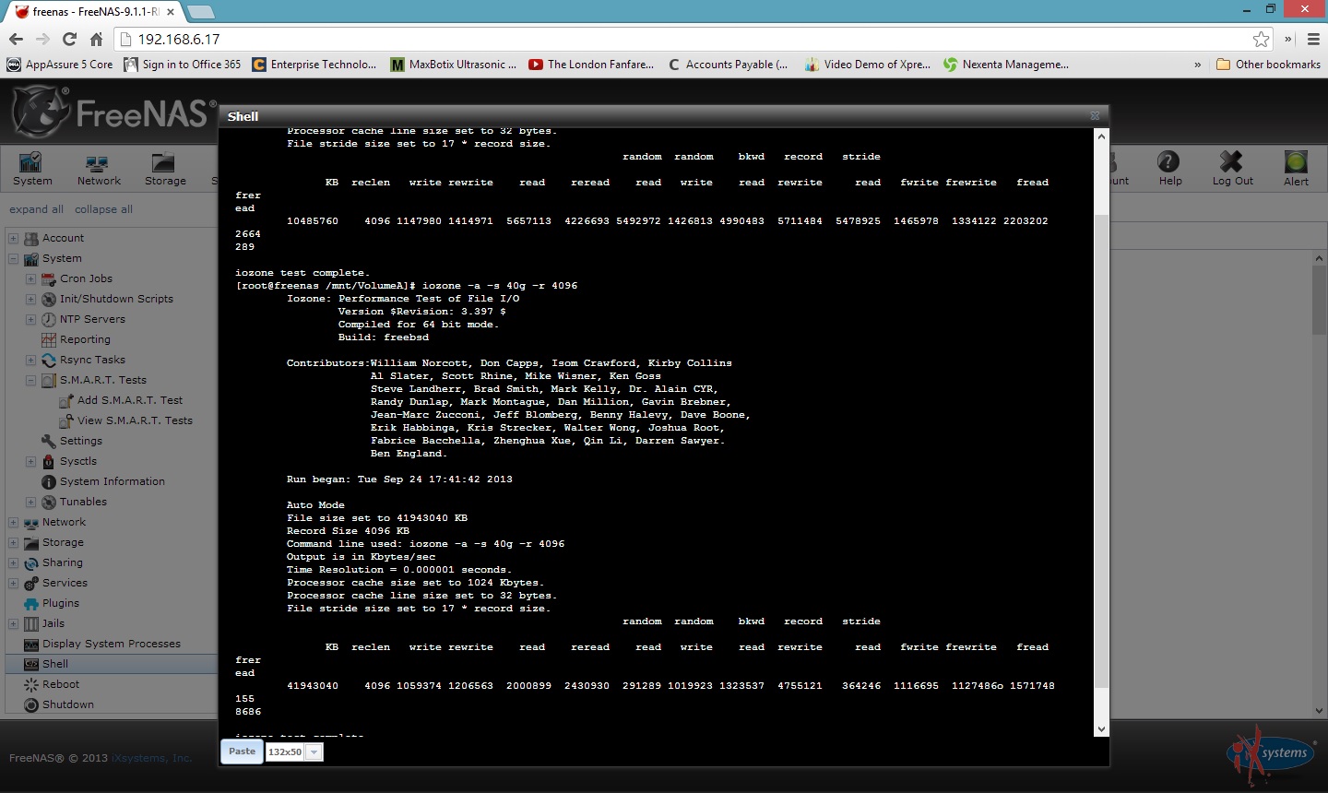Click Add S.M.A.R.T. Test

[130, 400]
